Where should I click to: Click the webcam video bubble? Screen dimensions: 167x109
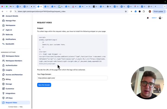click(x=147, y=83)
